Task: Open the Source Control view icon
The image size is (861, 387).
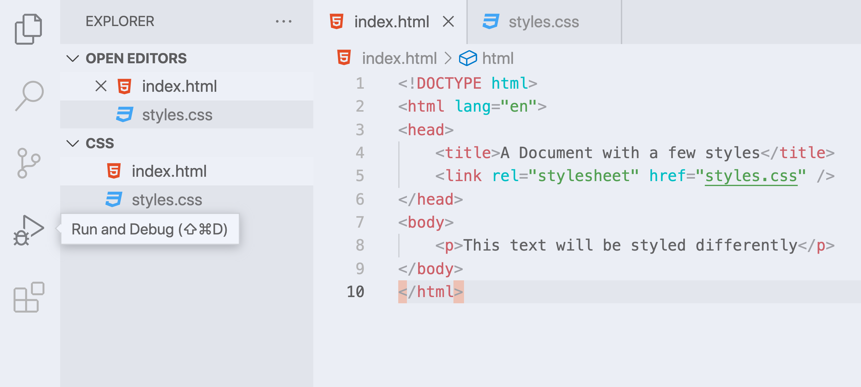Action: coord(29,163)
